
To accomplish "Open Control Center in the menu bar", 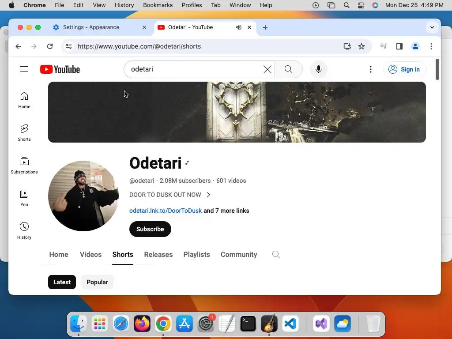I will coord(361,5).
